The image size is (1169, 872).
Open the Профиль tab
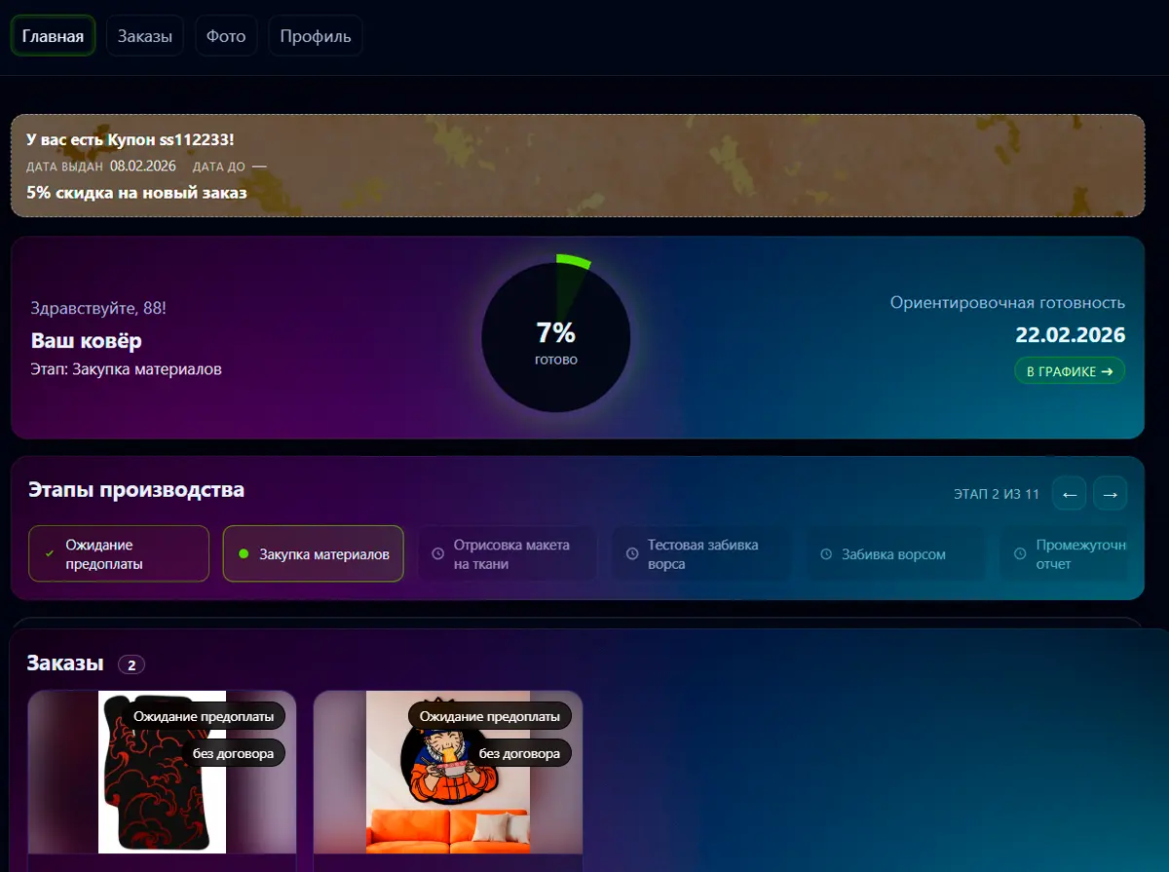point(315,37)
